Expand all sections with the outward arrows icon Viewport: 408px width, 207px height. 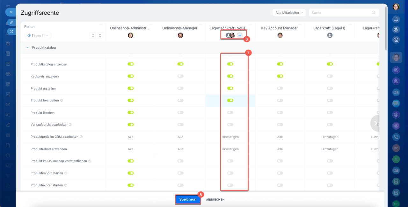[100, 36]
